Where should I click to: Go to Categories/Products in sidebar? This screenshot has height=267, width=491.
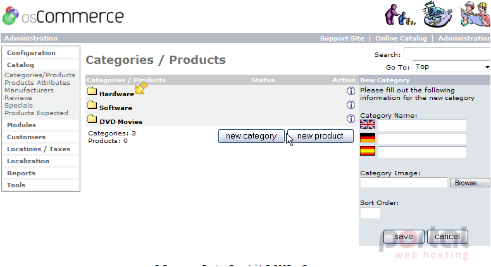(40, 75)
